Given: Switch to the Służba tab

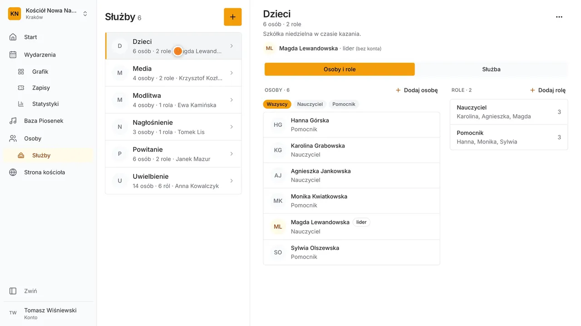Looking at the screenshot, I should coord(491,69).
